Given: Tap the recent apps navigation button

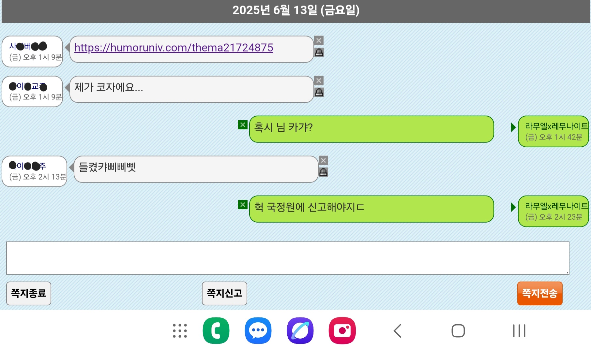Looking at the screenshot, I should coord(519,331).
